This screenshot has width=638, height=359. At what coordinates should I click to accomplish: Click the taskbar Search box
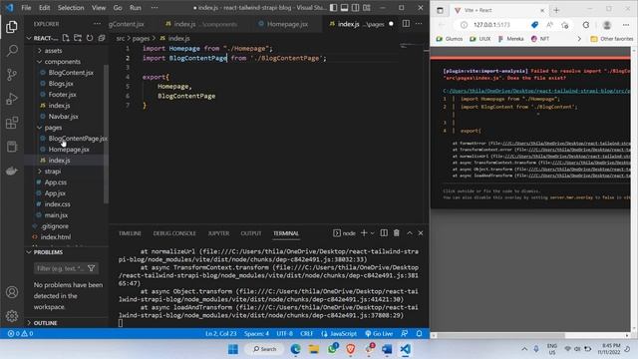tap(264, 349)
